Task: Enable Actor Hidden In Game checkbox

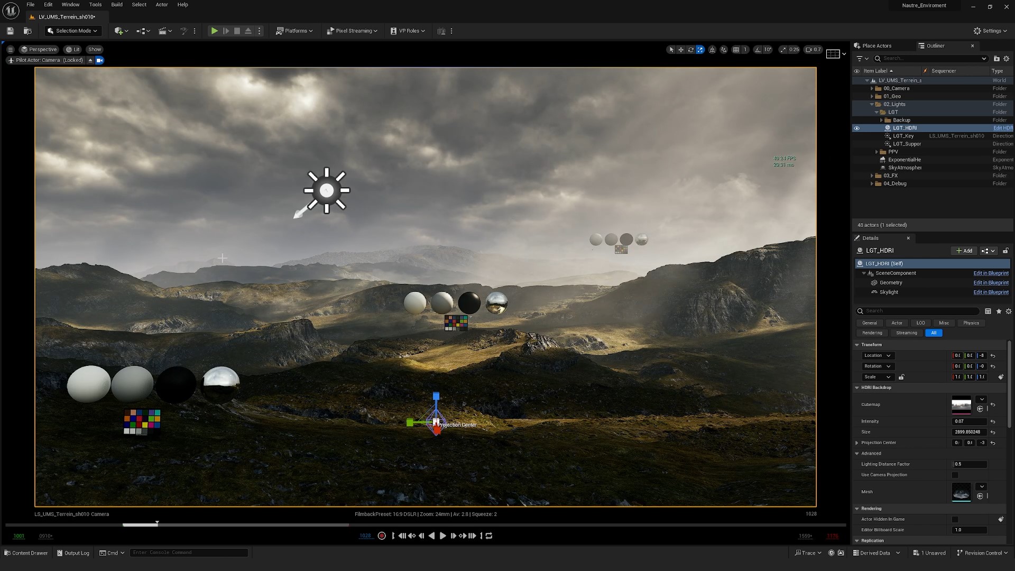Action: [955, 519]
